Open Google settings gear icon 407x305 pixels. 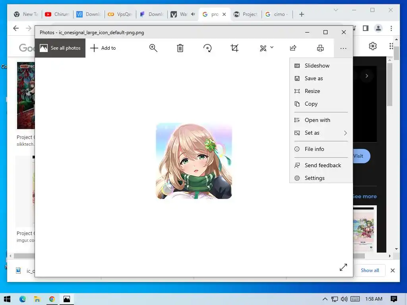point(373,46)
